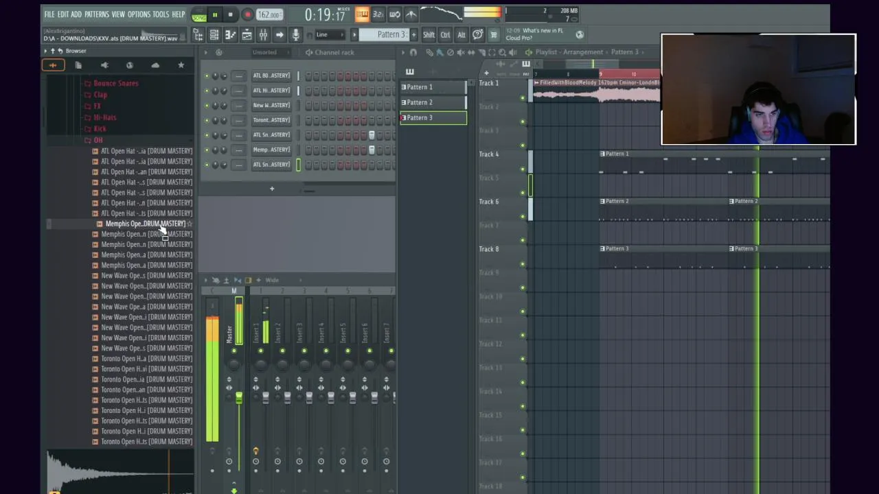This screenshot has height=494, width=879.
Task: Open the shopping cart content library icon
Action: 493,35
